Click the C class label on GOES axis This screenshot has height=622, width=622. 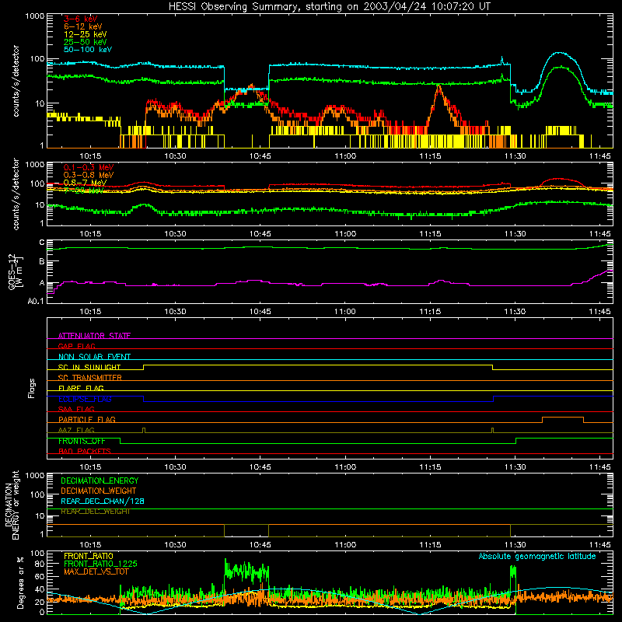[42, 243]
